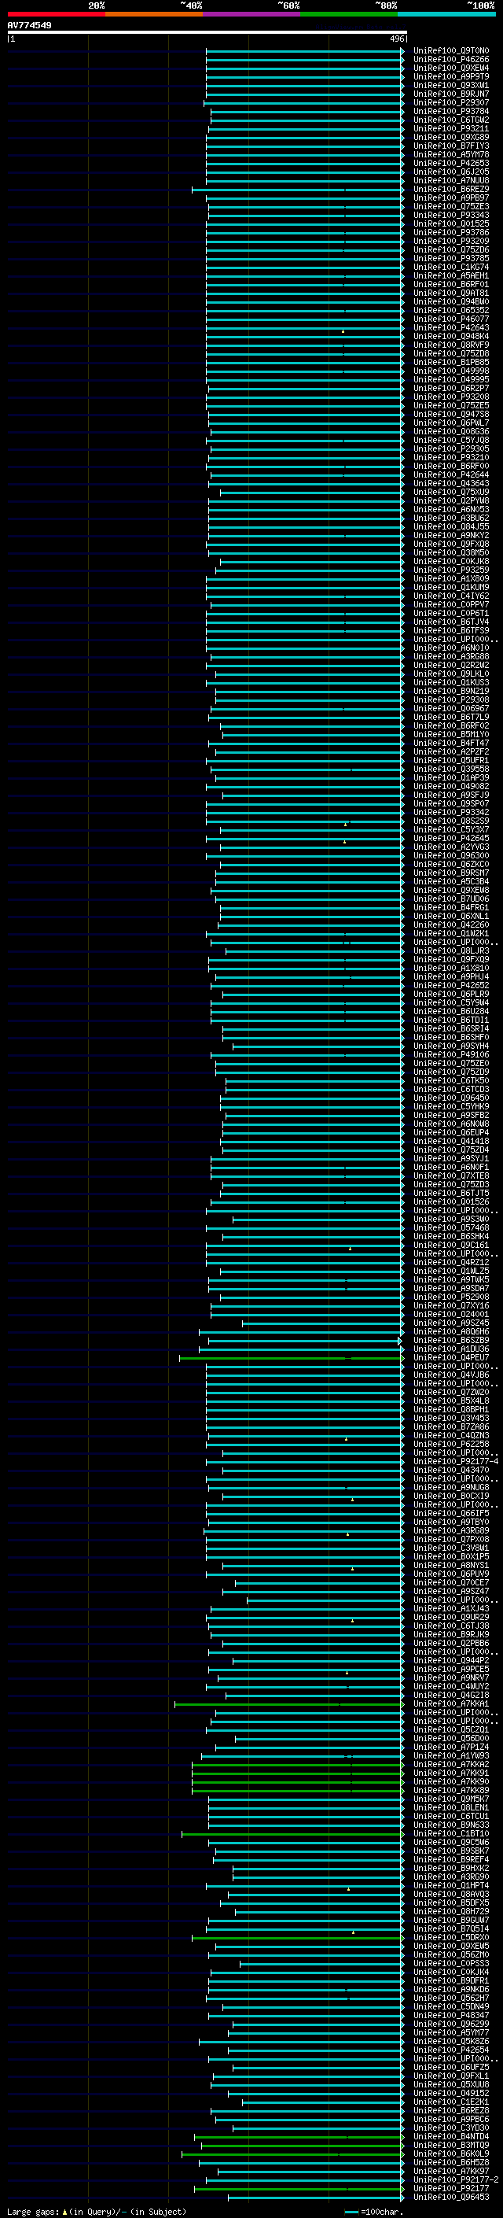This screenshot has height=2218, width=503.
Task: Open hit UniRef100_B7ZA86
Action: pos(450,1426)
